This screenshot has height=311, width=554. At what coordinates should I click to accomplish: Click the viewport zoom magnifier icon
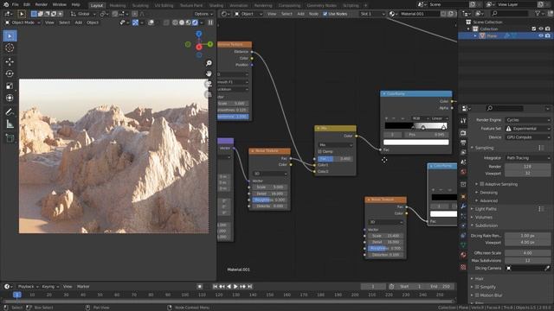(x=209, y=63)
